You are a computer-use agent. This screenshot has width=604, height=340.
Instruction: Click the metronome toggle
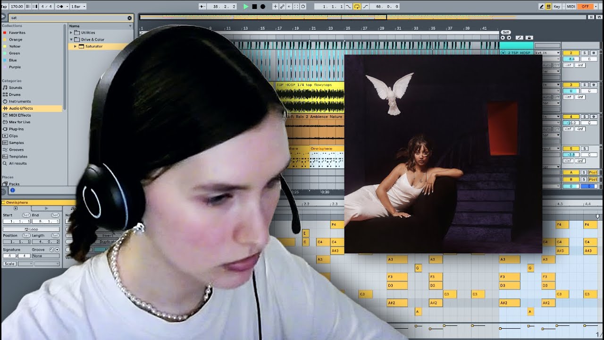60,7
